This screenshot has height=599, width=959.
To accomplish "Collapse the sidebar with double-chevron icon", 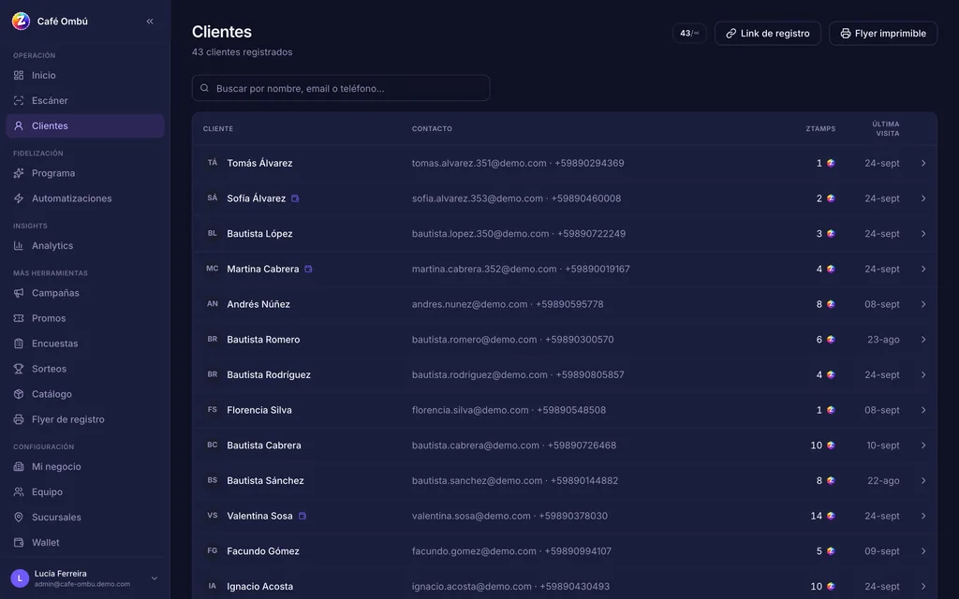I will (x=150, y=22).
